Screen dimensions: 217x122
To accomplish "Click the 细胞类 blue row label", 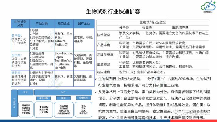I will pyautogui.click(x=17, y=73).
